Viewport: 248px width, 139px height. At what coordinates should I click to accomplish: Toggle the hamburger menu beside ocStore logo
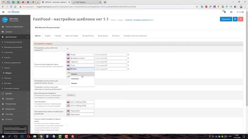click(3, 12)
